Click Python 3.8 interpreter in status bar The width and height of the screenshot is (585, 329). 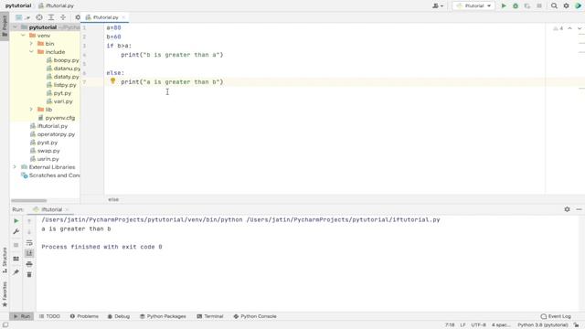[x=543, y=325]
